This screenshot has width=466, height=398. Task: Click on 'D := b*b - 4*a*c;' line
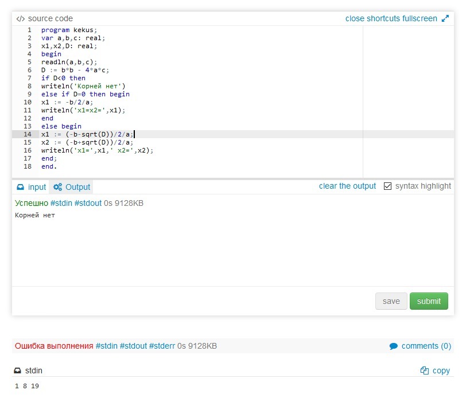[x=75, y=70]
